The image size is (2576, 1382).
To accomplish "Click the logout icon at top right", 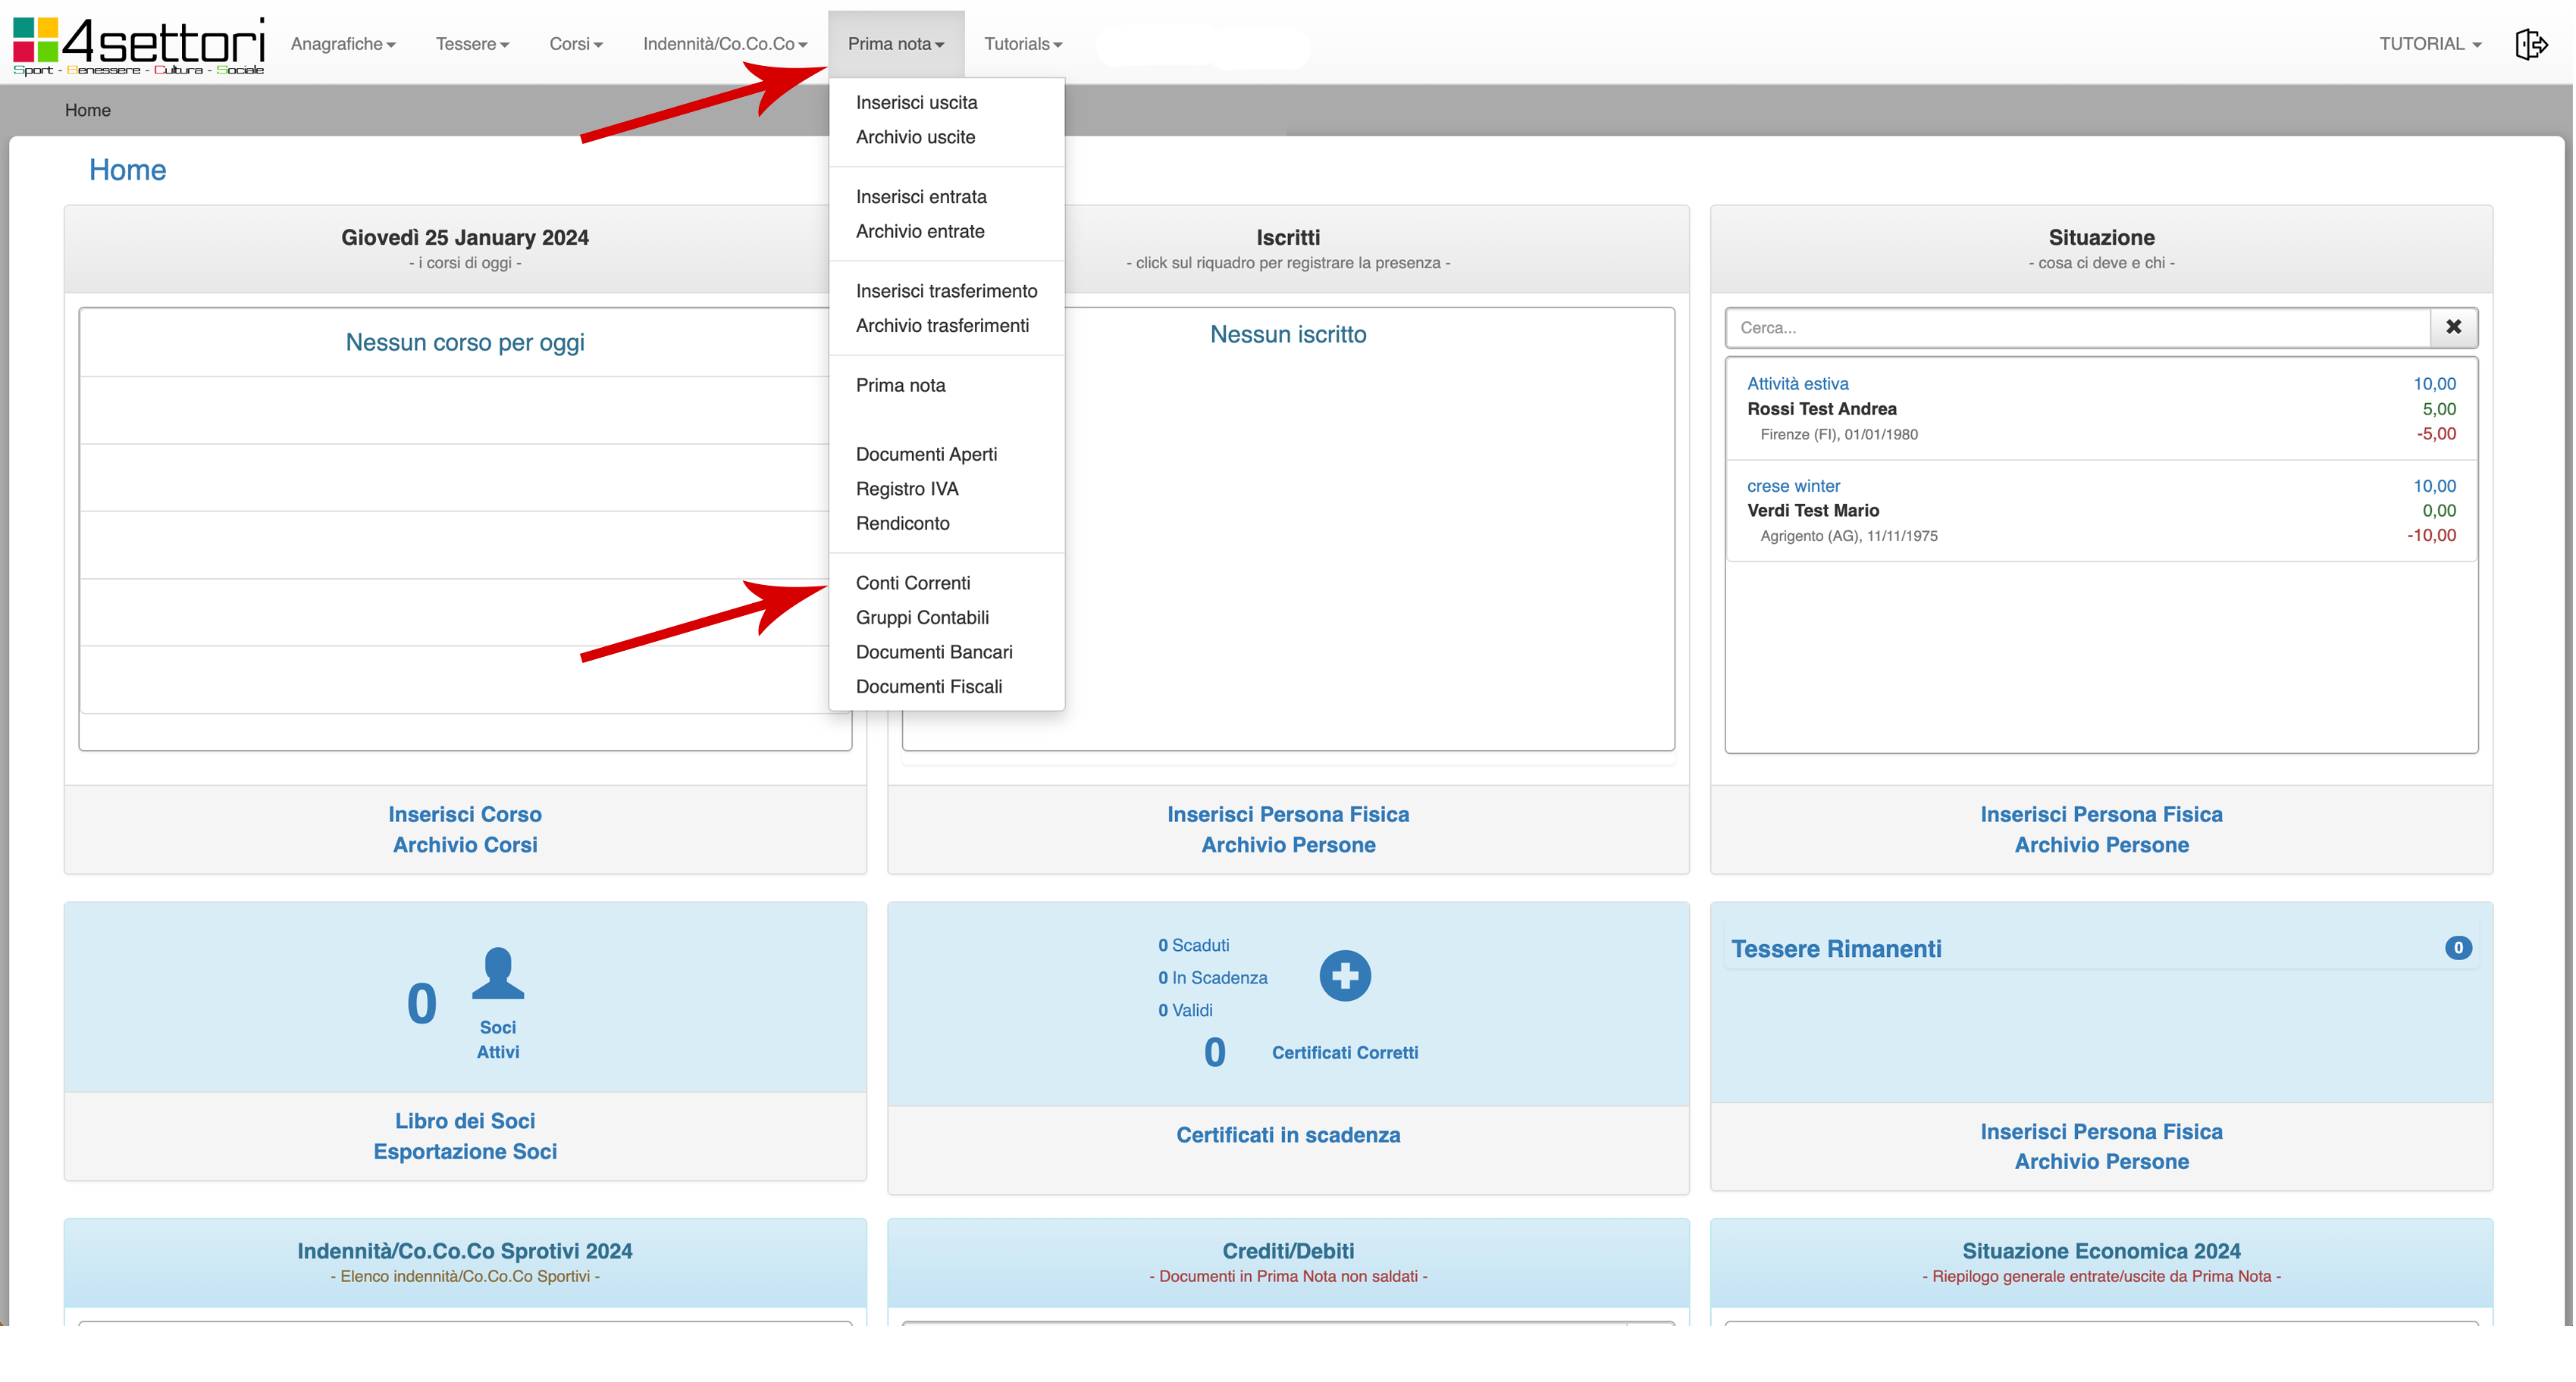I will pos(2531,44).
